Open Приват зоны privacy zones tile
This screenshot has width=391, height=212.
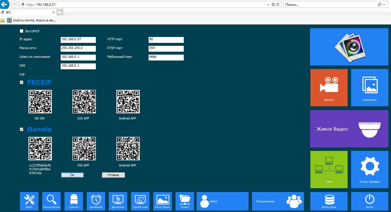click(140, 201)
